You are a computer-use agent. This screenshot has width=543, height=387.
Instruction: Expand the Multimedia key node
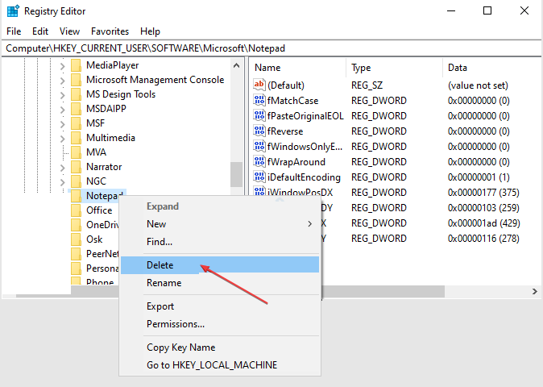(x=62, y=138)
